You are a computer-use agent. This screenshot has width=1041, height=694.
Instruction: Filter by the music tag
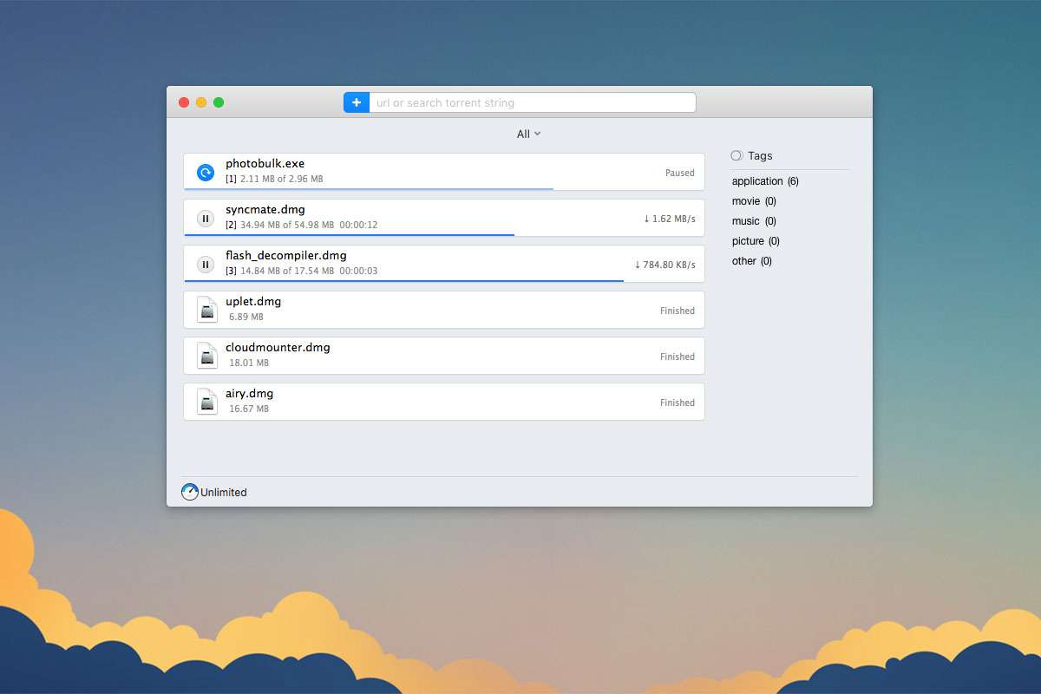(x=753, y=221)
